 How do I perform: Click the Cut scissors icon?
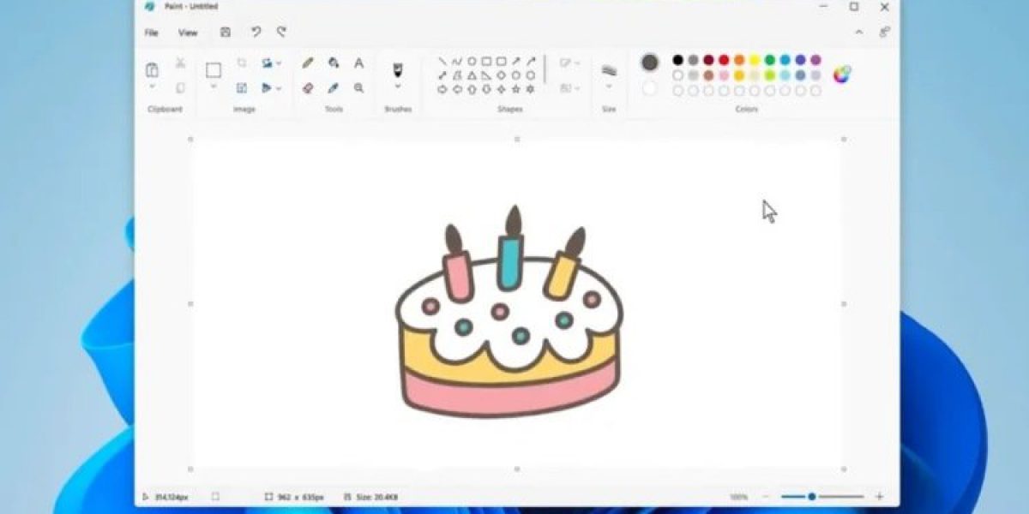[180, 63]
